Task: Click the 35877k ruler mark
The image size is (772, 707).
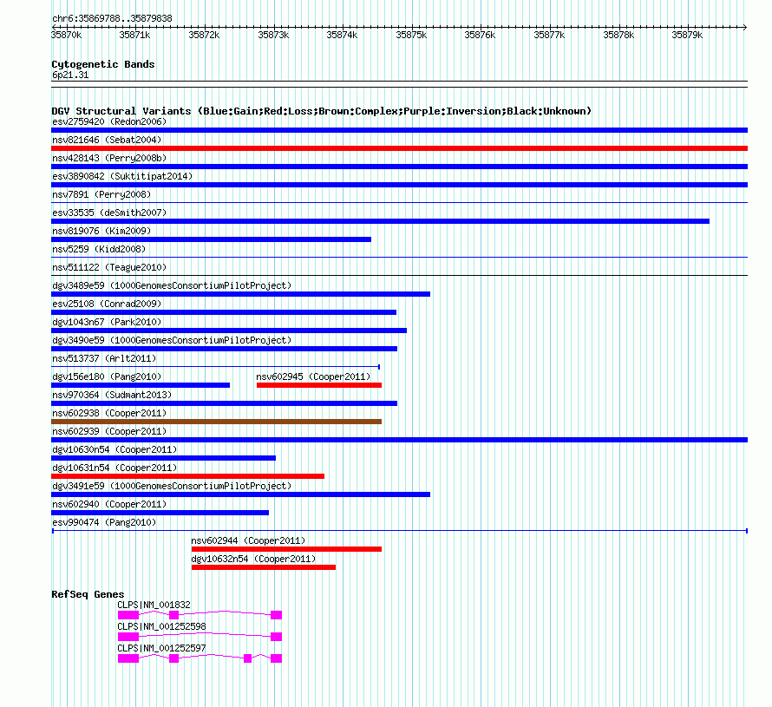Action: [549, 35]
